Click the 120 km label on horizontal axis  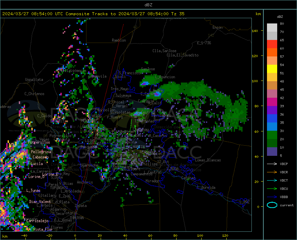(225, 235)
